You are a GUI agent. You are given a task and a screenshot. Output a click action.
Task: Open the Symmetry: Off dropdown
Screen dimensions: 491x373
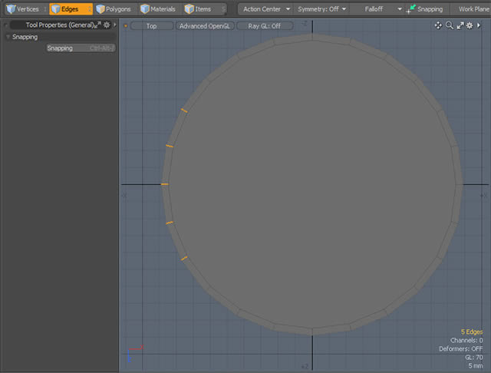pos(321,9)
